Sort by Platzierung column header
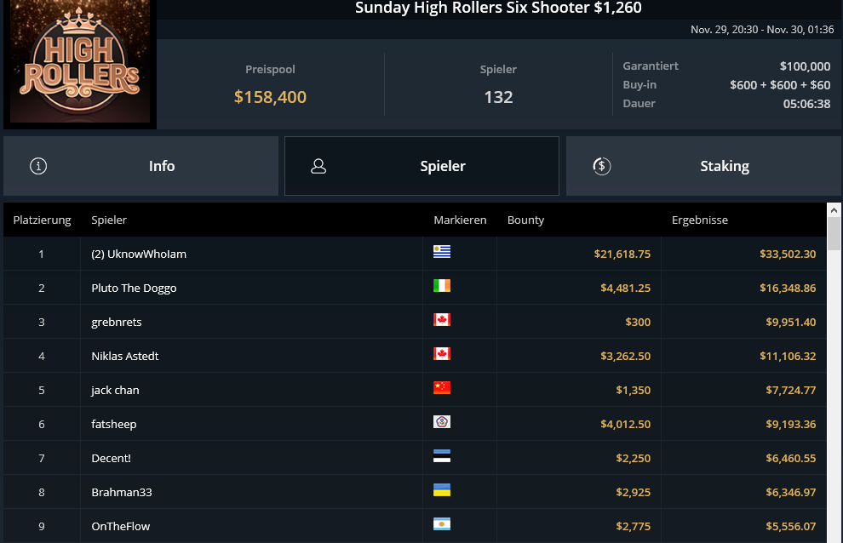Screen dimensions: 843x543 pos(42,220)
